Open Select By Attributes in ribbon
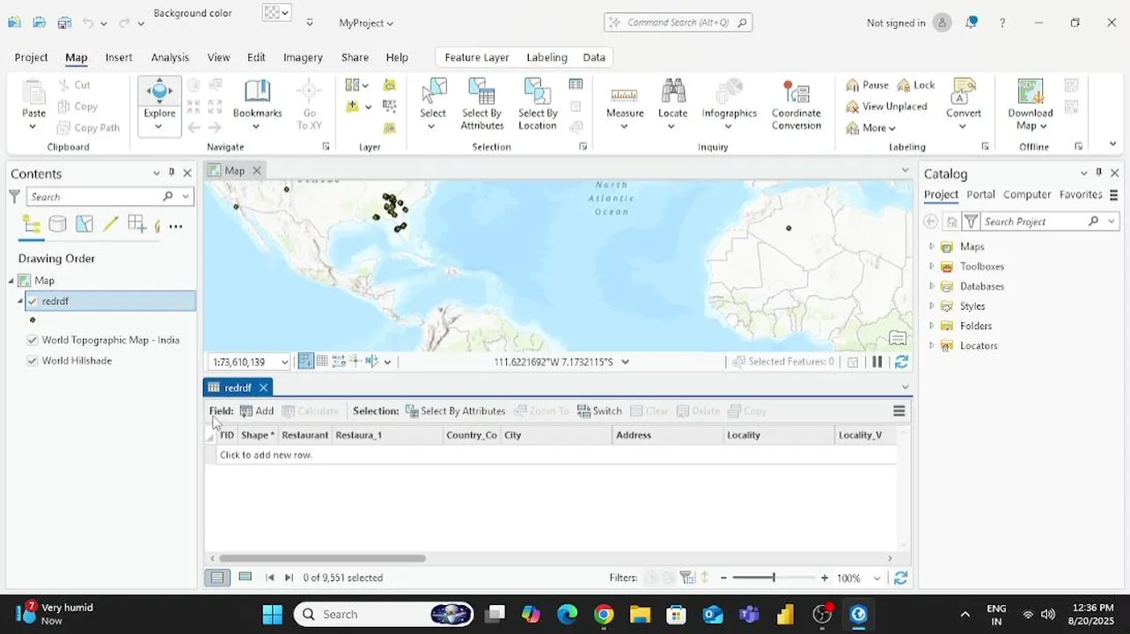1130x634 pixels. (481, 104)
